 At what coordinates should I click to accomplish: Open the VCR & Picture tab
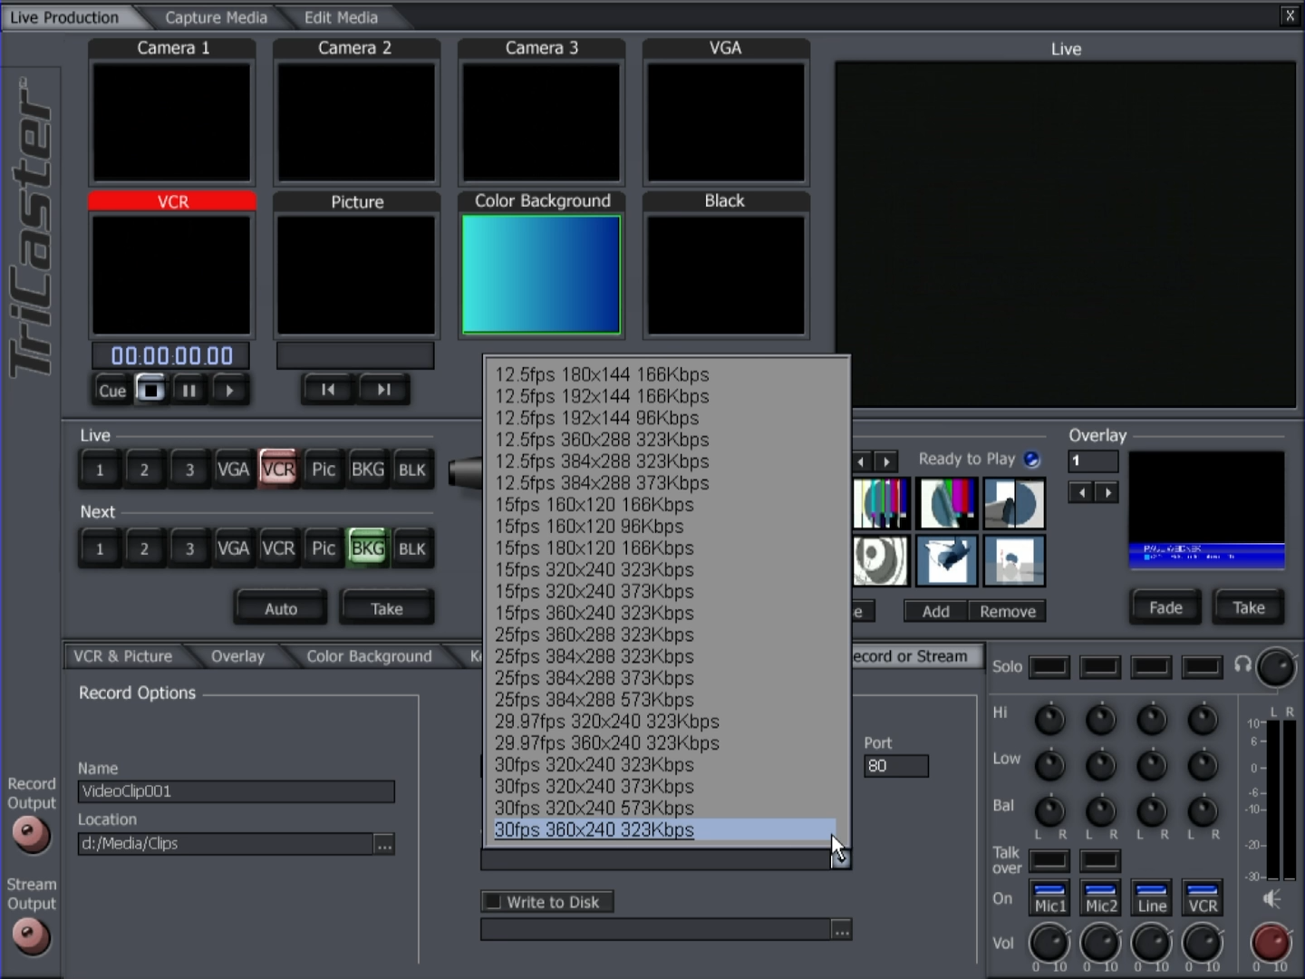123,656
